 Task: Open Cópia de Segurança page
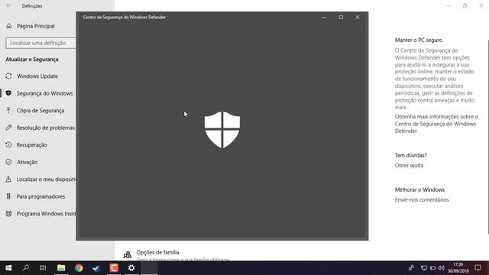[x=40, y=110]
